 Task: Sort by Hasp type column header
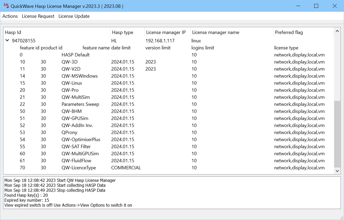pyautogui.click(x=128, y=32)
